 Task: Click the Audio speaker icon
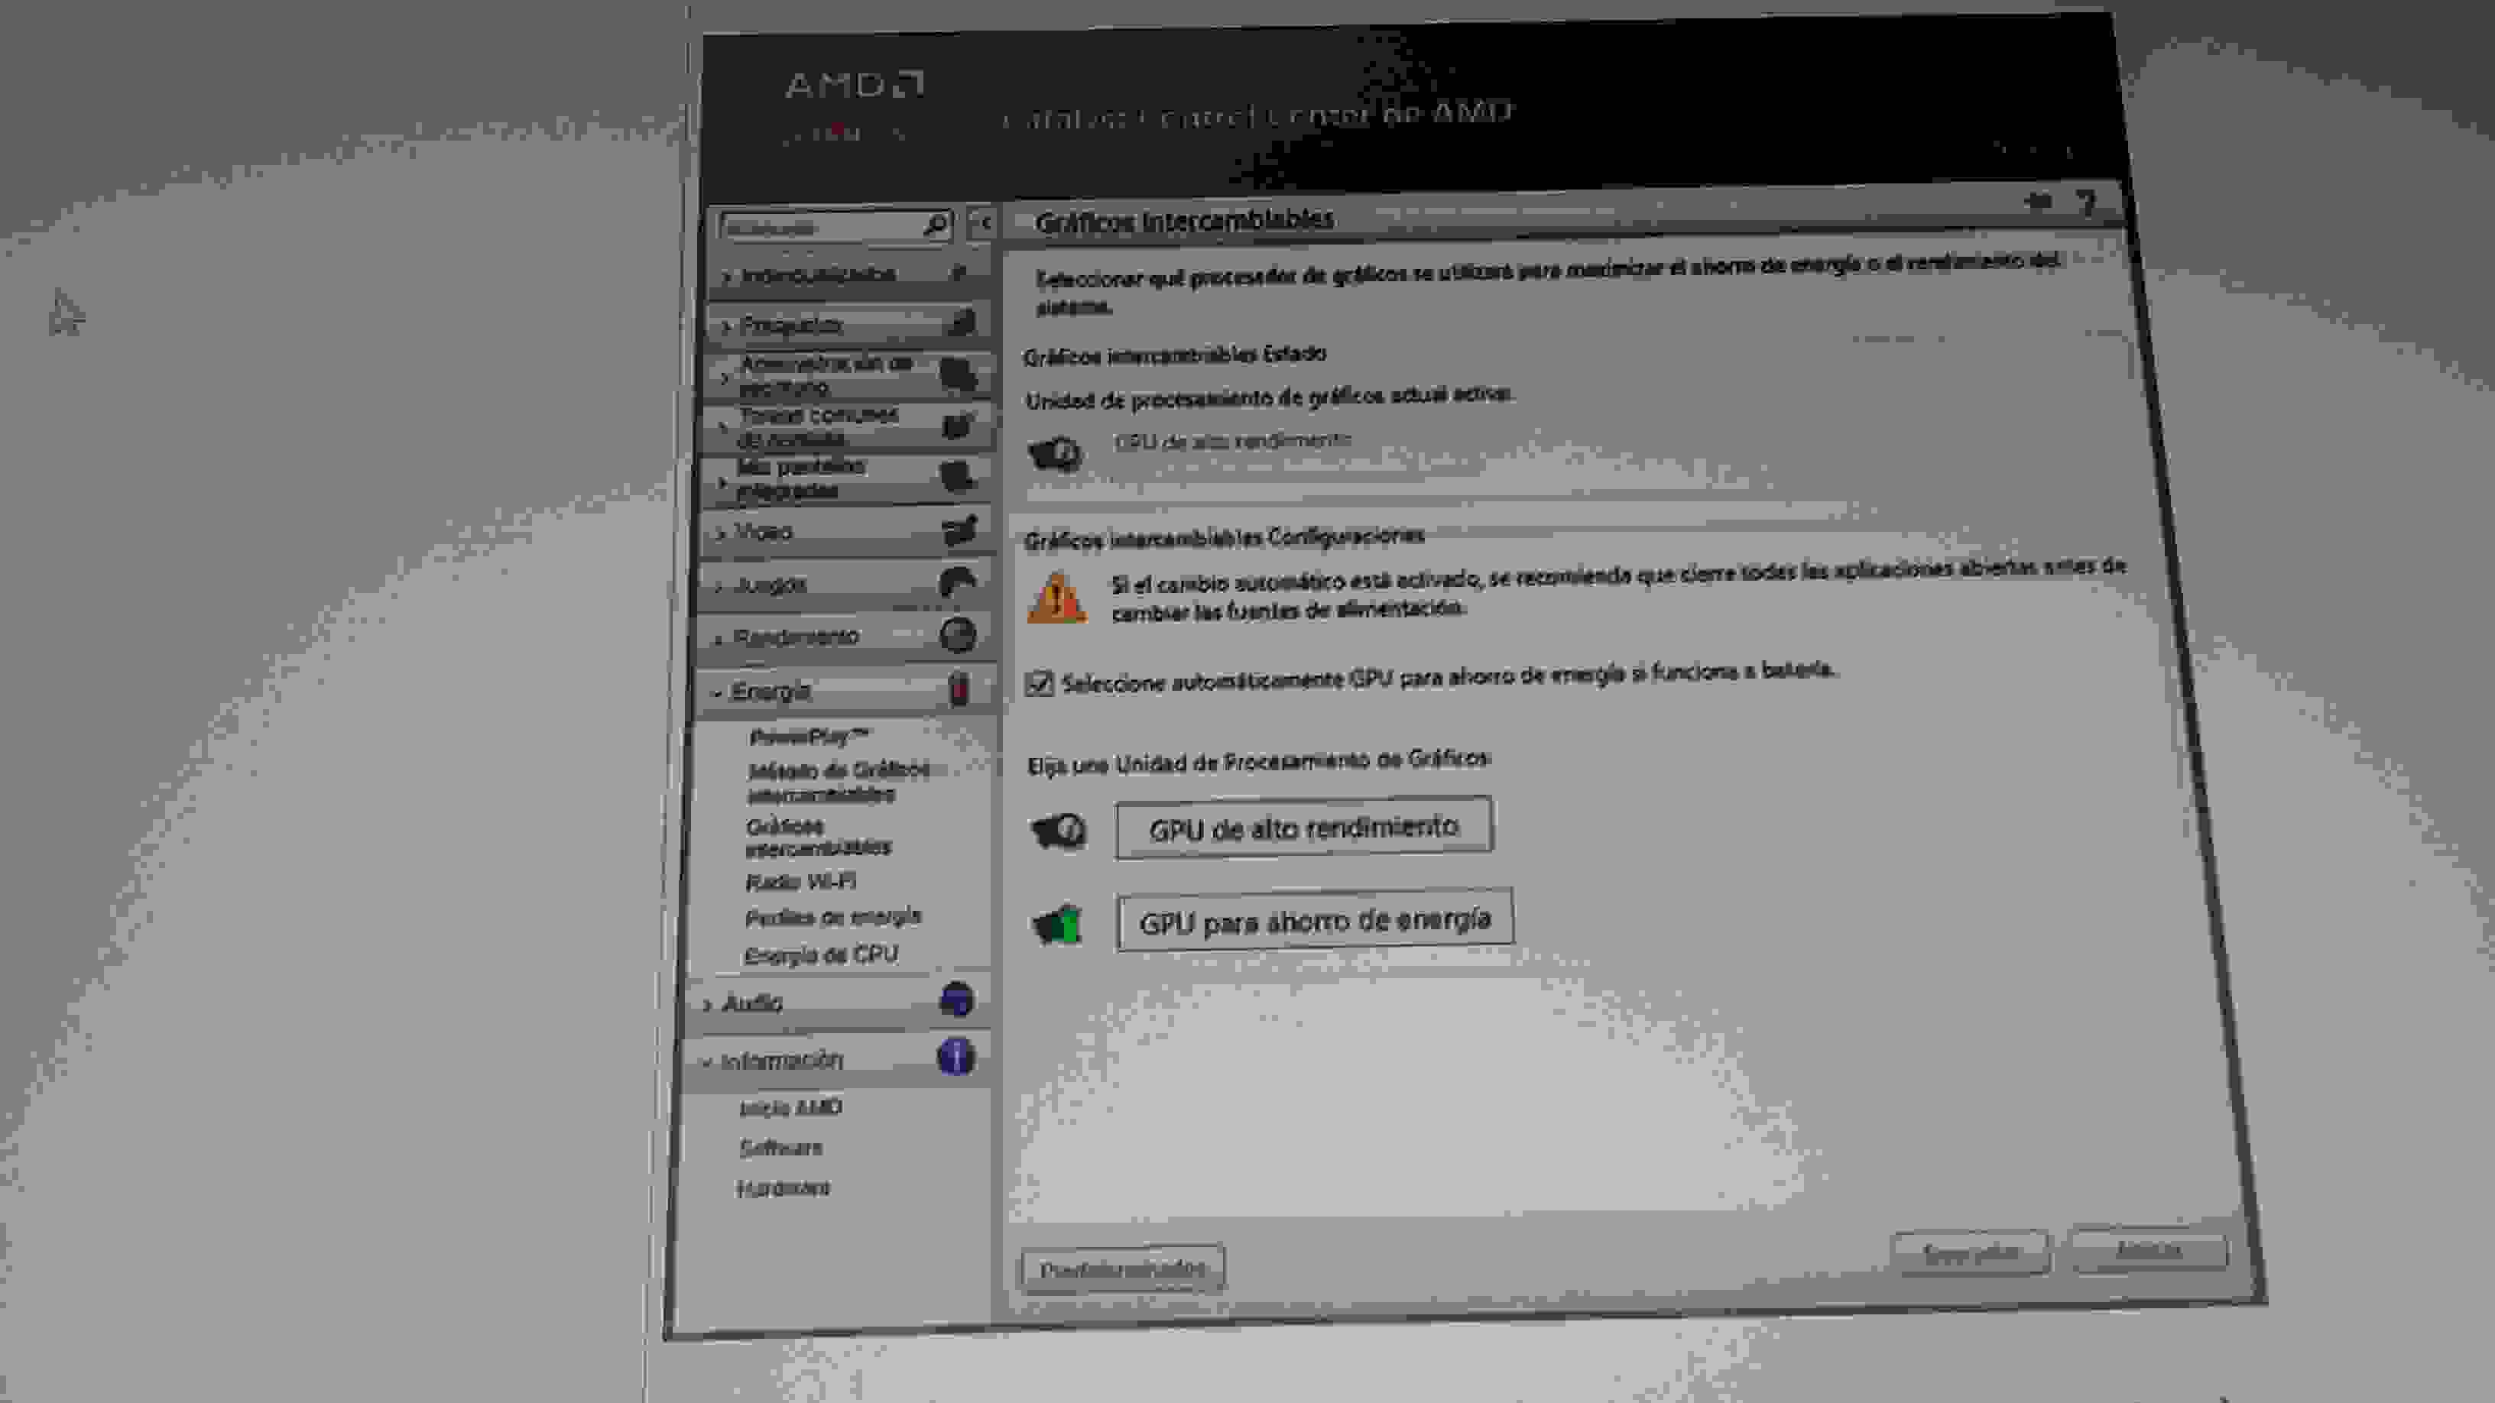(x=956, y=1002)
